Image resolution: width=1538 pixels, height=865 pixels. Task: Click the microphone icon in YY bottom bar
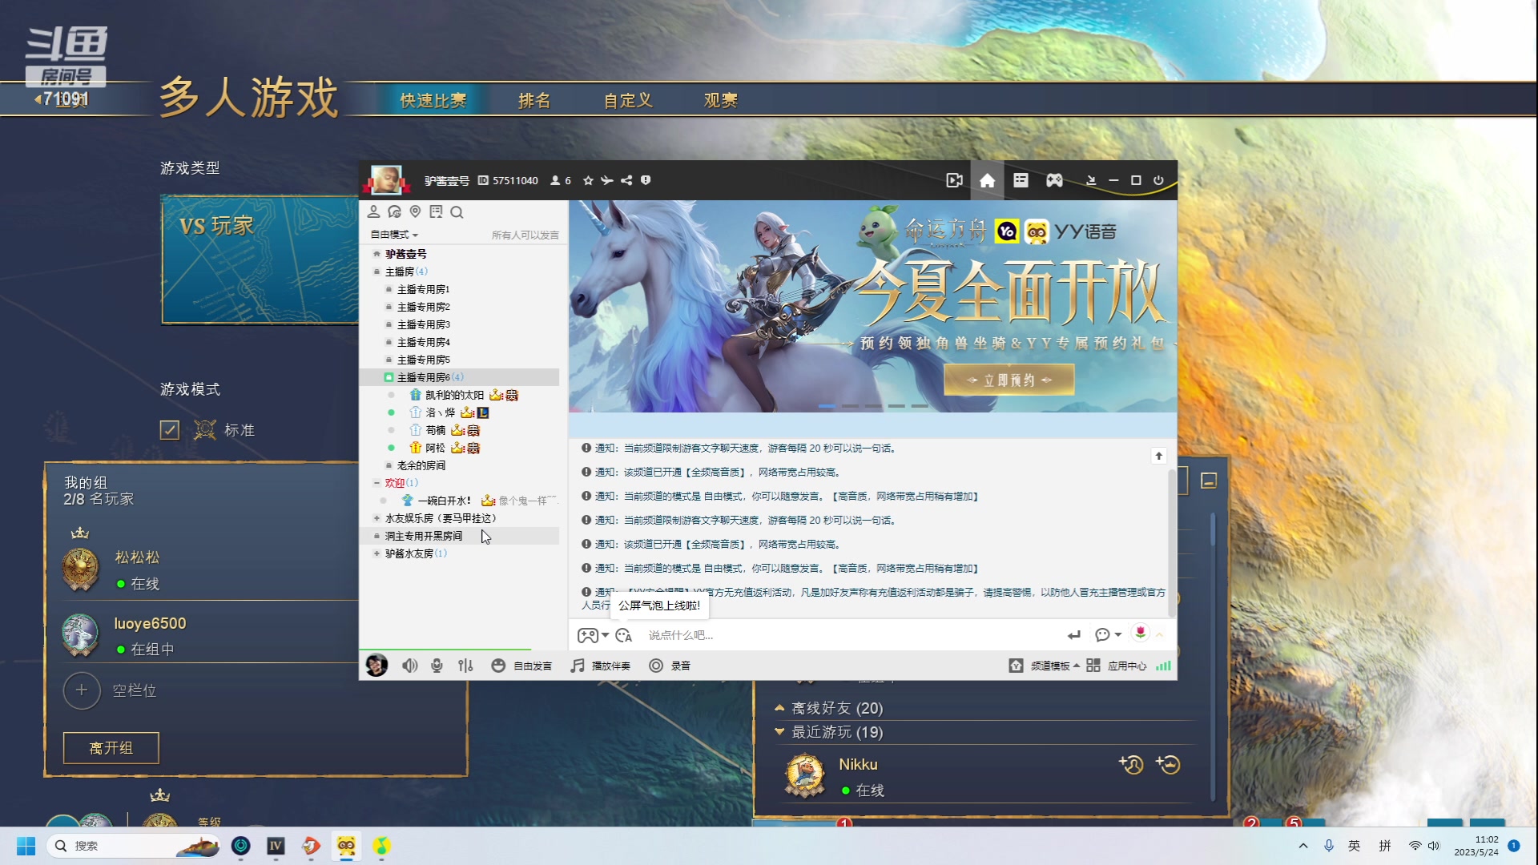pos(437,666)
